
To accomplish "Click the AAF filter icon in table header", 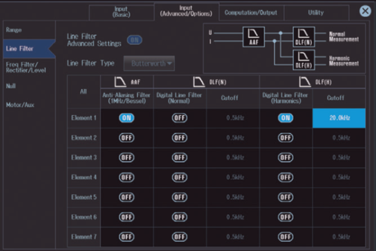I will pyautogui.click(x=121, y=82).
